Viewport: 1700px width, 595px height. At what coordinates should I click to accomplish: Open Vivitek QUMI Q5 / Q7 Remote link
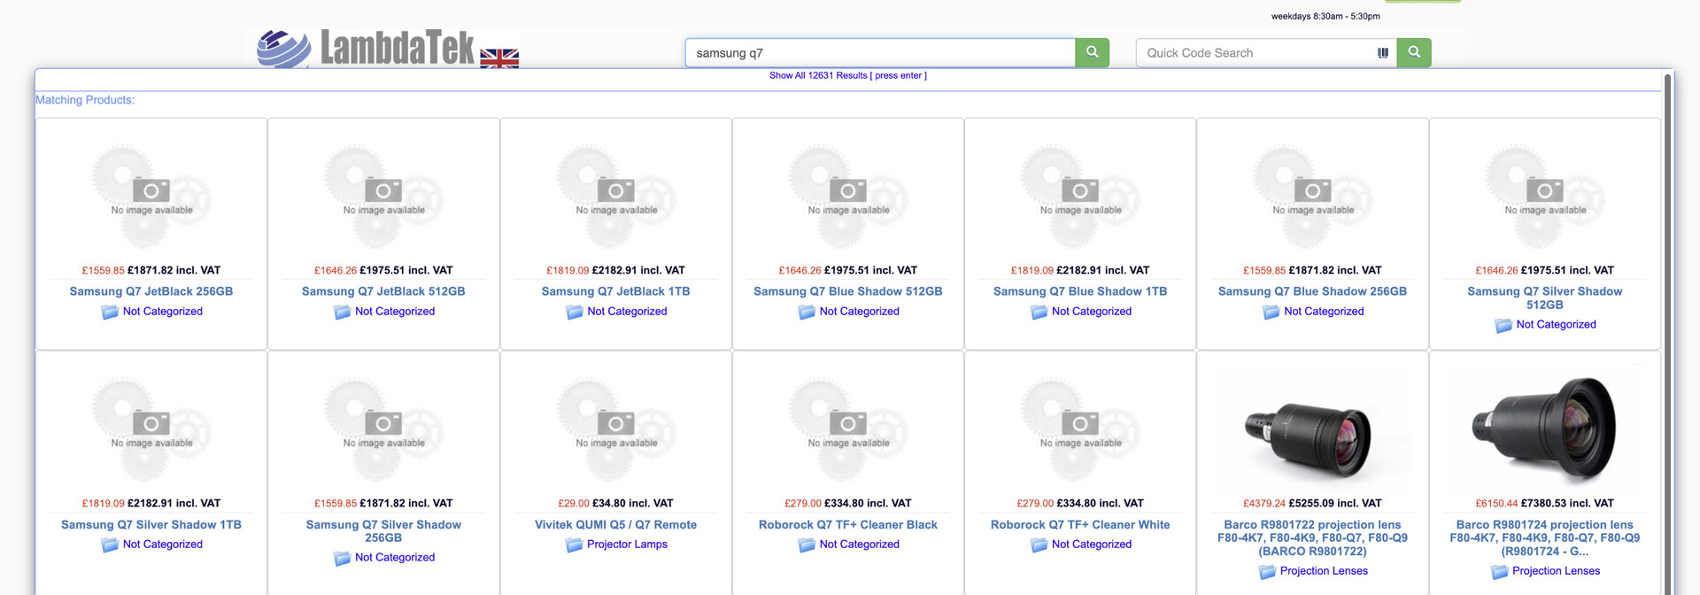(615, 524)
